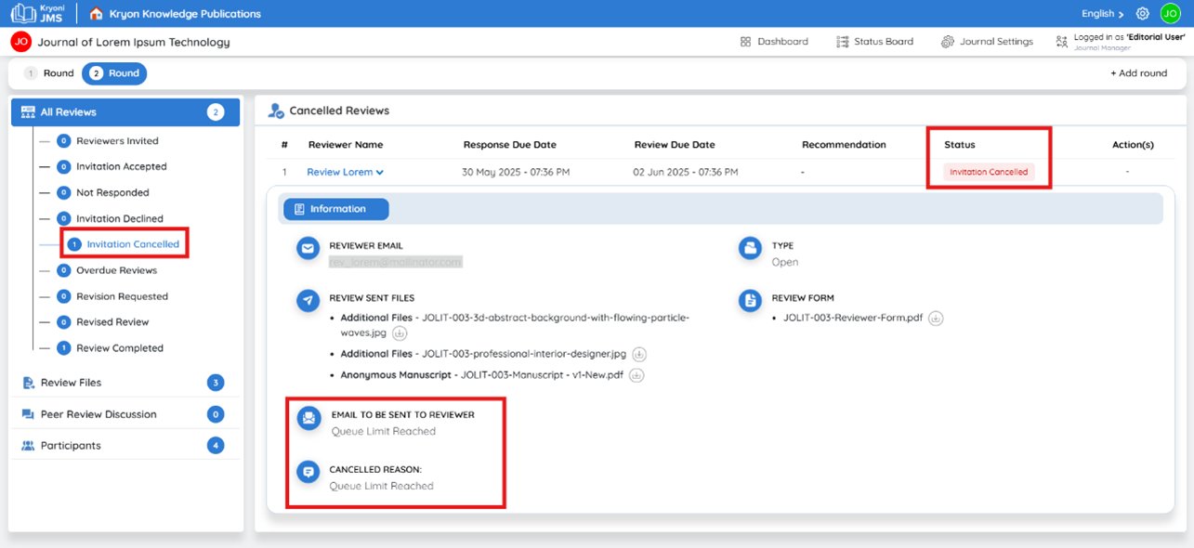Open the Dashboard menu item
1194x548 pixels.
coord(773,42)
